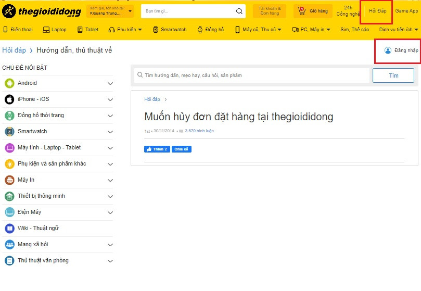Open the 3.570 bình luận link

pos(199,131)
